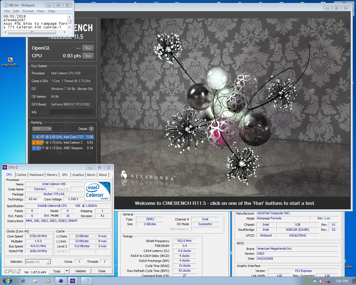
Task: Click Notepad horizontal scrollbar thumb
Action: [32, 32]
